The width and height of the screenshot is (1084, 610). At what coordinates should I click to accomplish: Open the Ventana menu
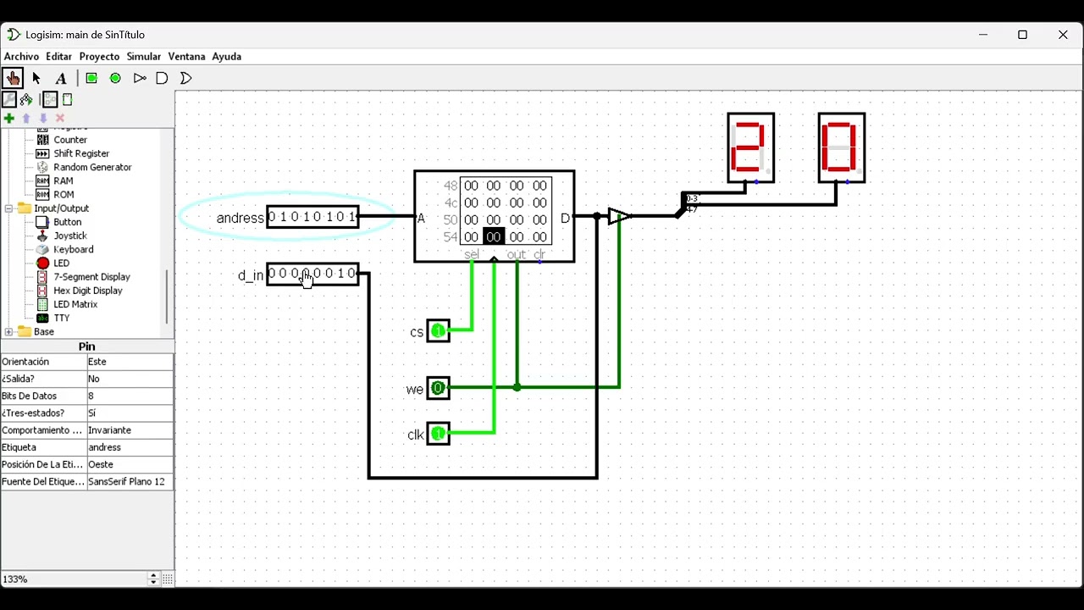coord(186,56)
